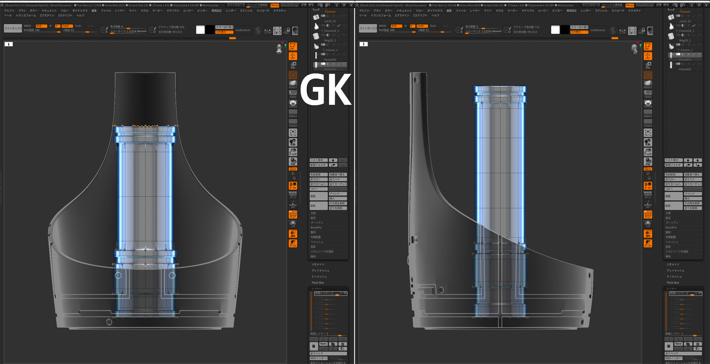Image resolution: width=710 pixels, height=364 pixels.
Task: Toggle Perspective (パース) in left window
Action: [293, 195]
